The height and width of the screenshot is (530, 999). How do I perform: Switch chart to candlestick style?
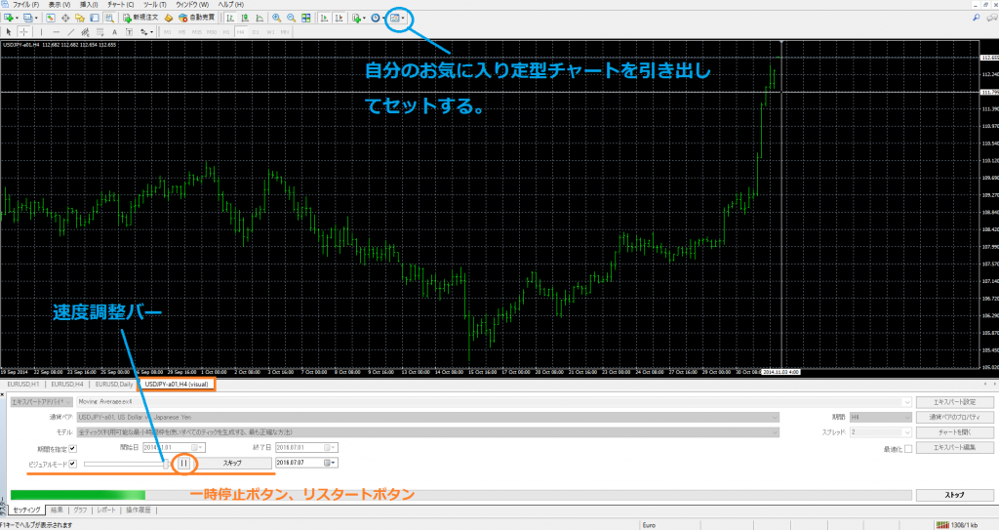[x=245, y=18]
